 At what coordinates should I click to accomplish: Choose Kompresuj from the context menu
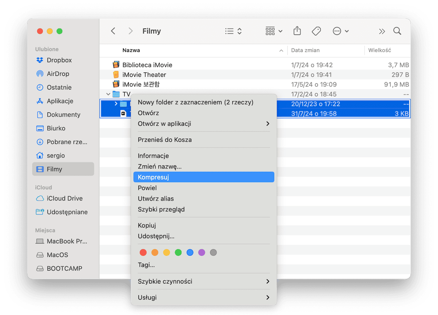[x=204, y=177]
